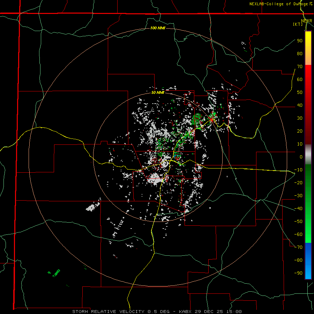Screen dimensions: 314x314
Task: Click the 70 value on the velocity scale
Action: click(300, 67)
